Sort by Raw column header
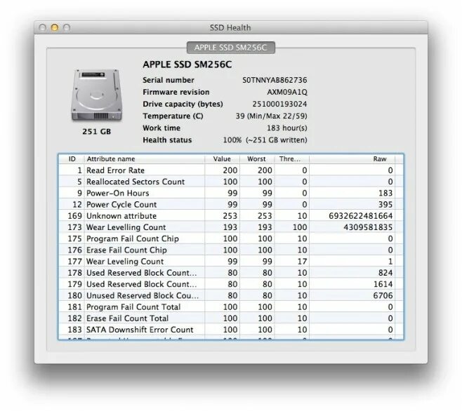This screenshot has height=411, width=462. coord(352,159)
